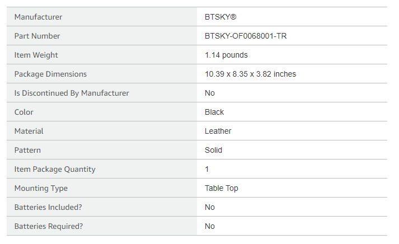Select the BTSKY® manufacturer value
The image size is (399, 244).
point(220,17)
